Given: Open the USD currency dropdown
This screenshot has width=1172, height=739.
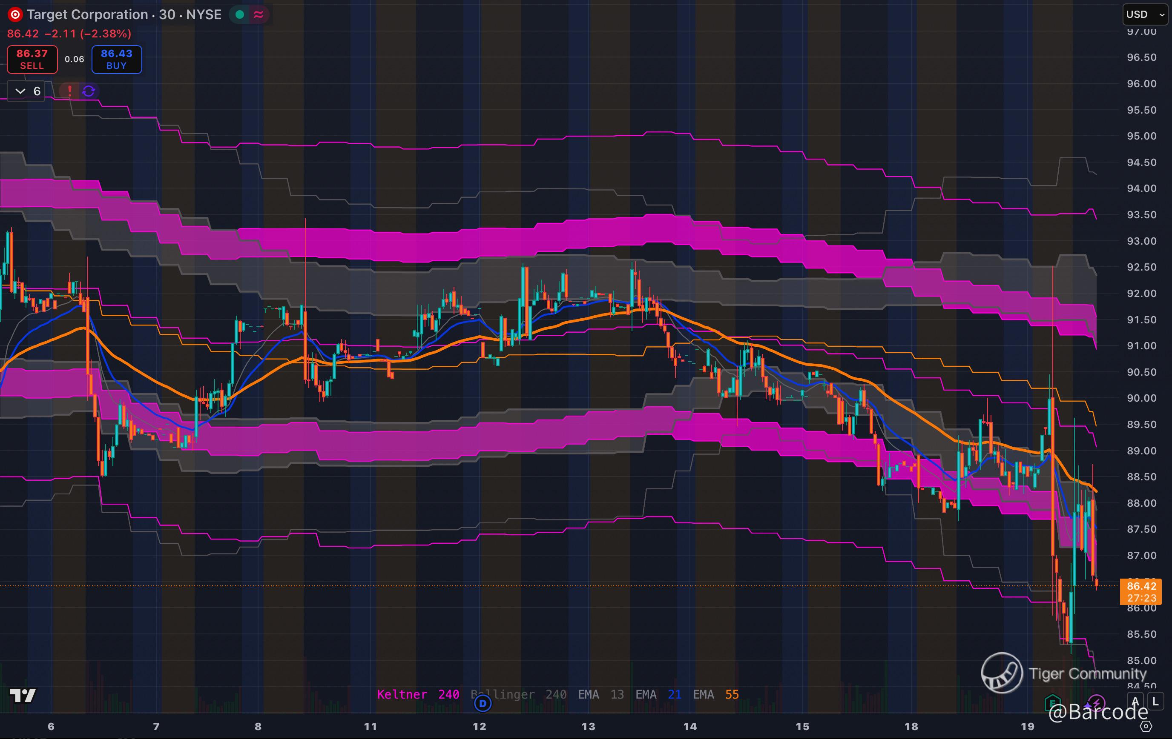Looking at the screenshot, I should [x=1145, y=14].
